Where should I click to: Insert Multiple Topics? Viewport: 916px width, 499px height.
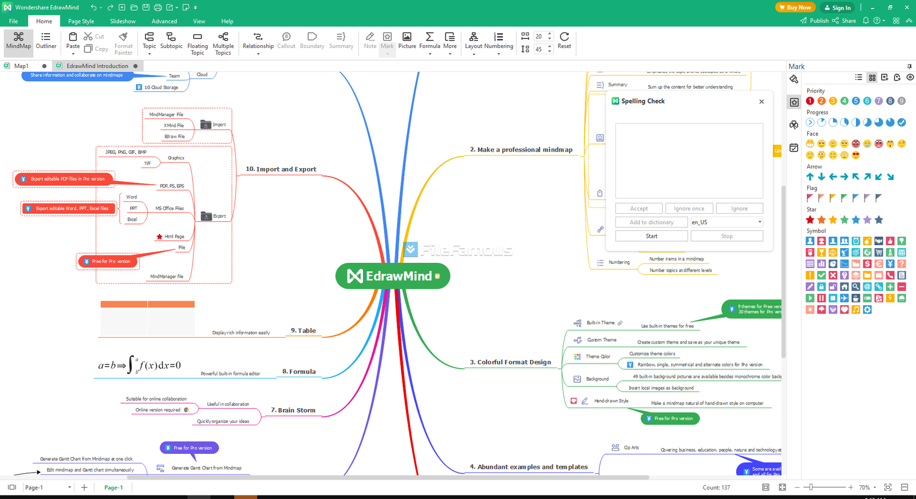223,43
